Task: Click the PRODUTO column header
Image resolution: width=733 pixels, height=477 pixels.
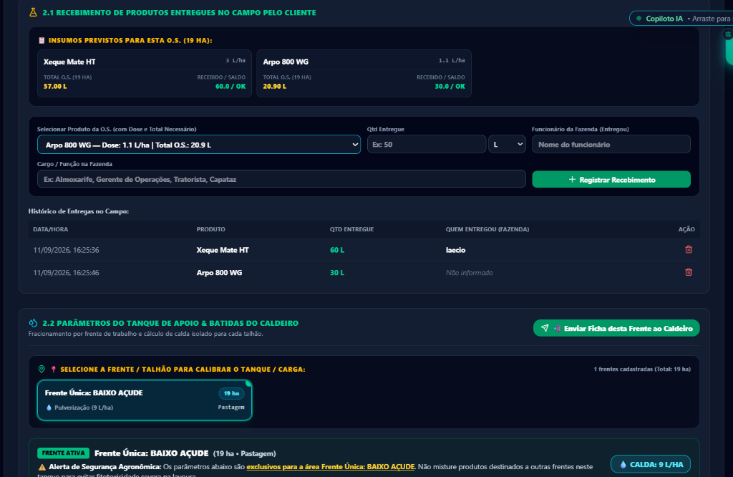Action: (x=211, y=230)
